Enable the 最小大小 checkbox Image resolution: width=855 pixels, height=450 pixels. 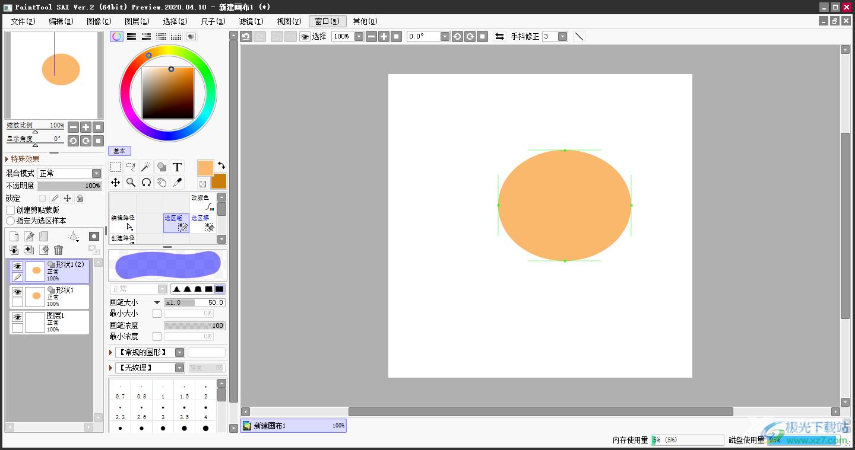(157, 313)
